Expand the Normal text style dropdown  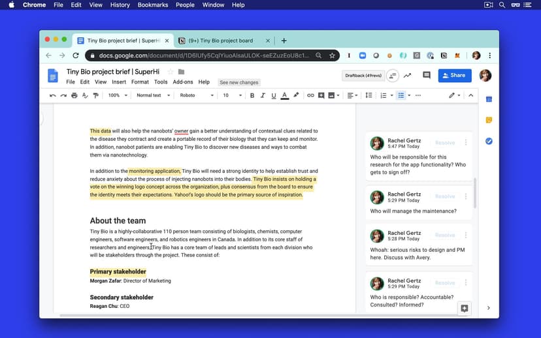point(153,95)
